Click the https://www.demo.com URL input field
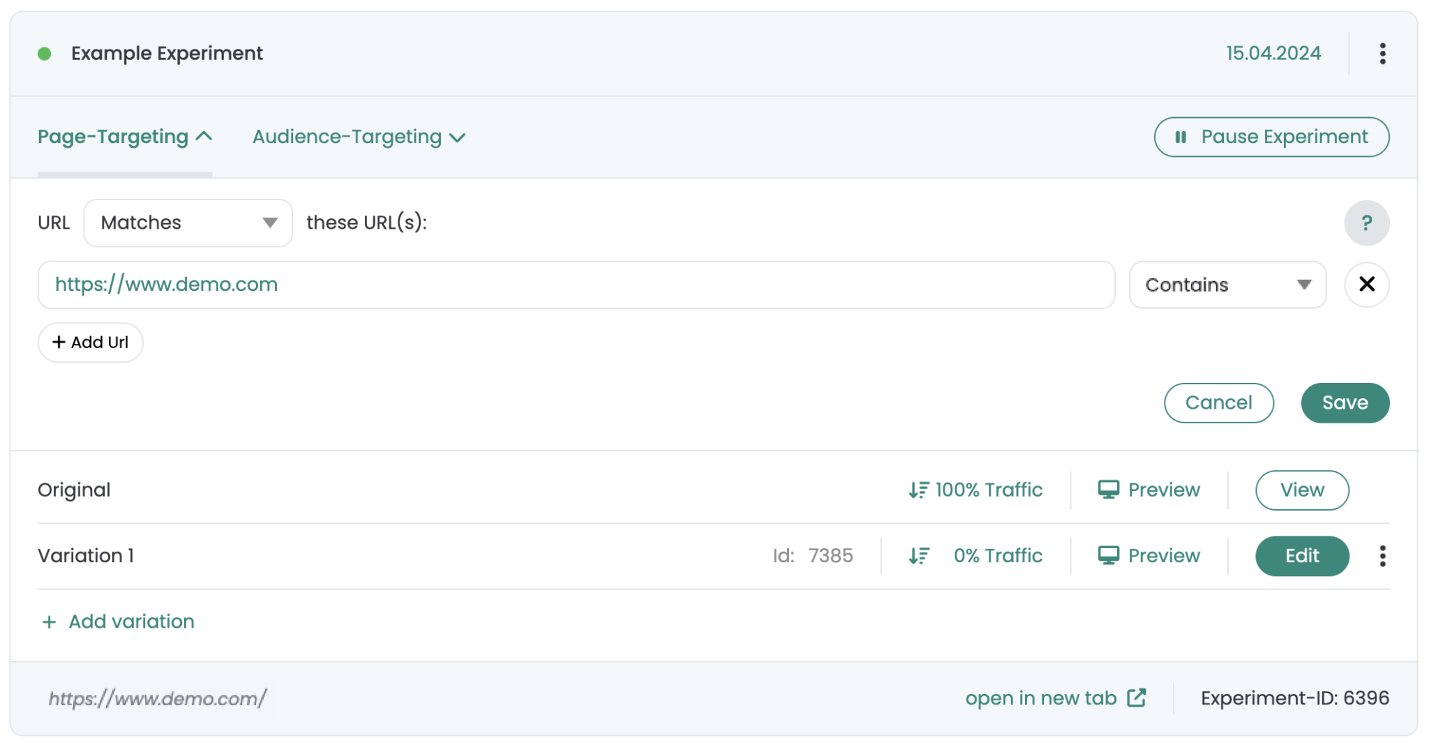1429x747 pixels. pos(576,285)
